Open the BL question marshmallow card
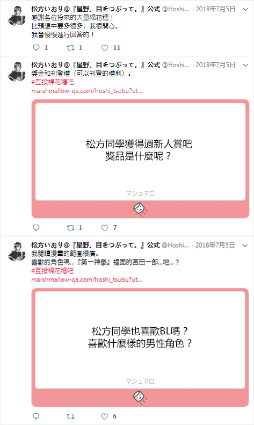 tap(140, 347)
